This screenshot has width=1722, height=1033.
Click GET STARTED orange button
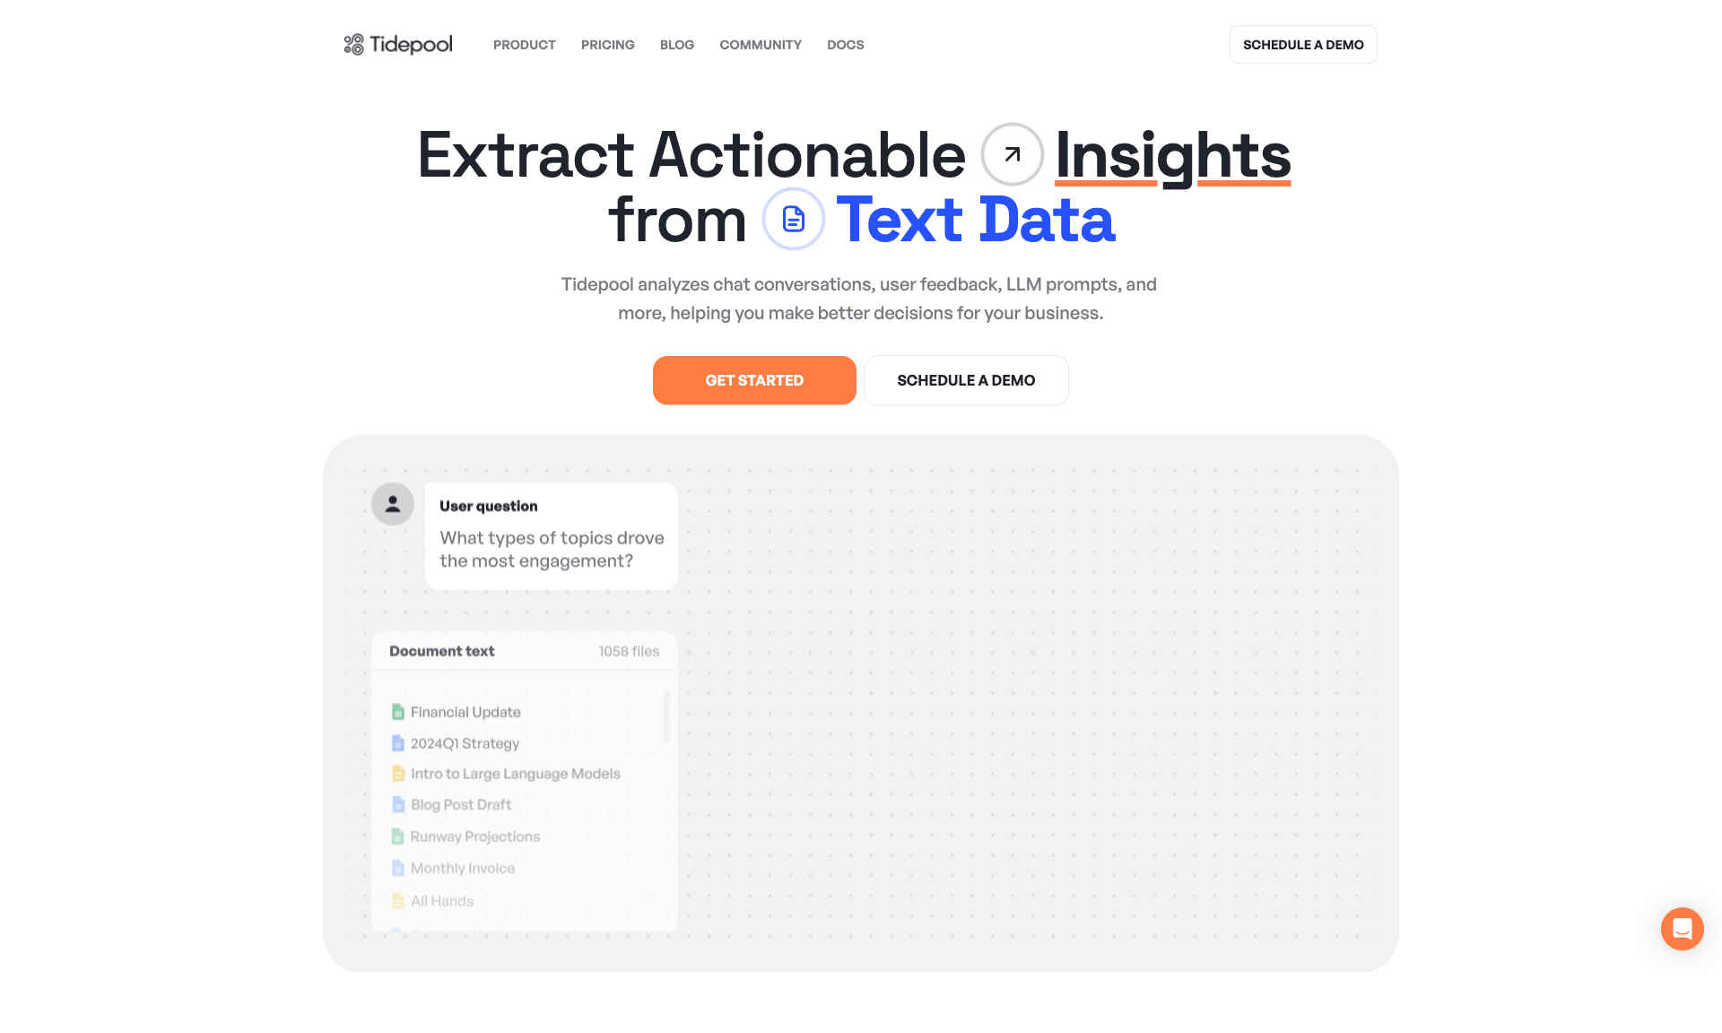coord(754,380)
